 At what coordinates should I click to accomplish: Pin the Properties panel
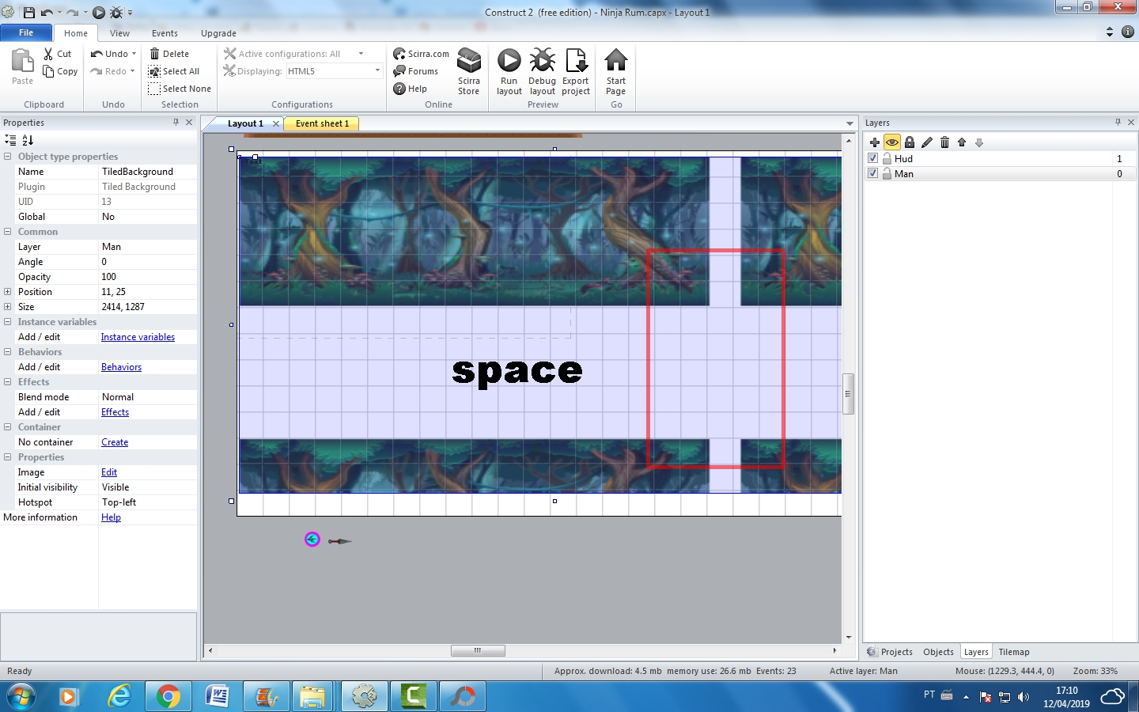[176, 122]
